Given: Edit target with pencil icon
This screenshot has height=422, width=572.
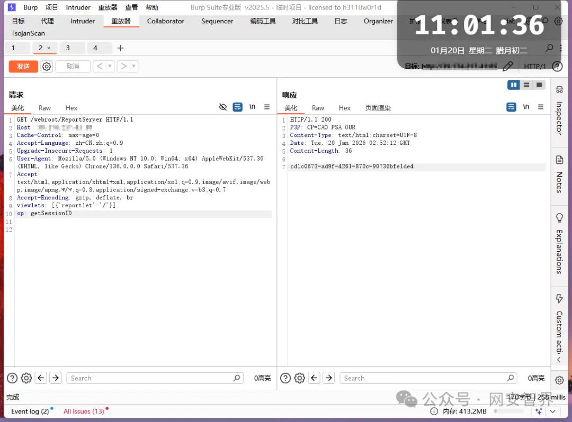Looking at the screenshot, I should [x=507, y=66].
